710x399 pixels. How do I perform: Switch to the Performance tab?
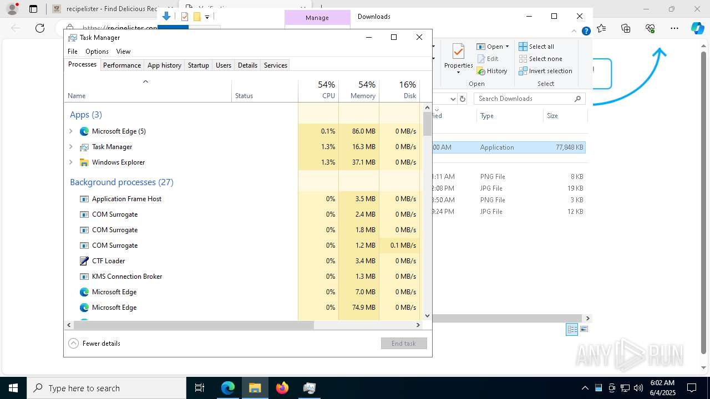click(122, 65)
